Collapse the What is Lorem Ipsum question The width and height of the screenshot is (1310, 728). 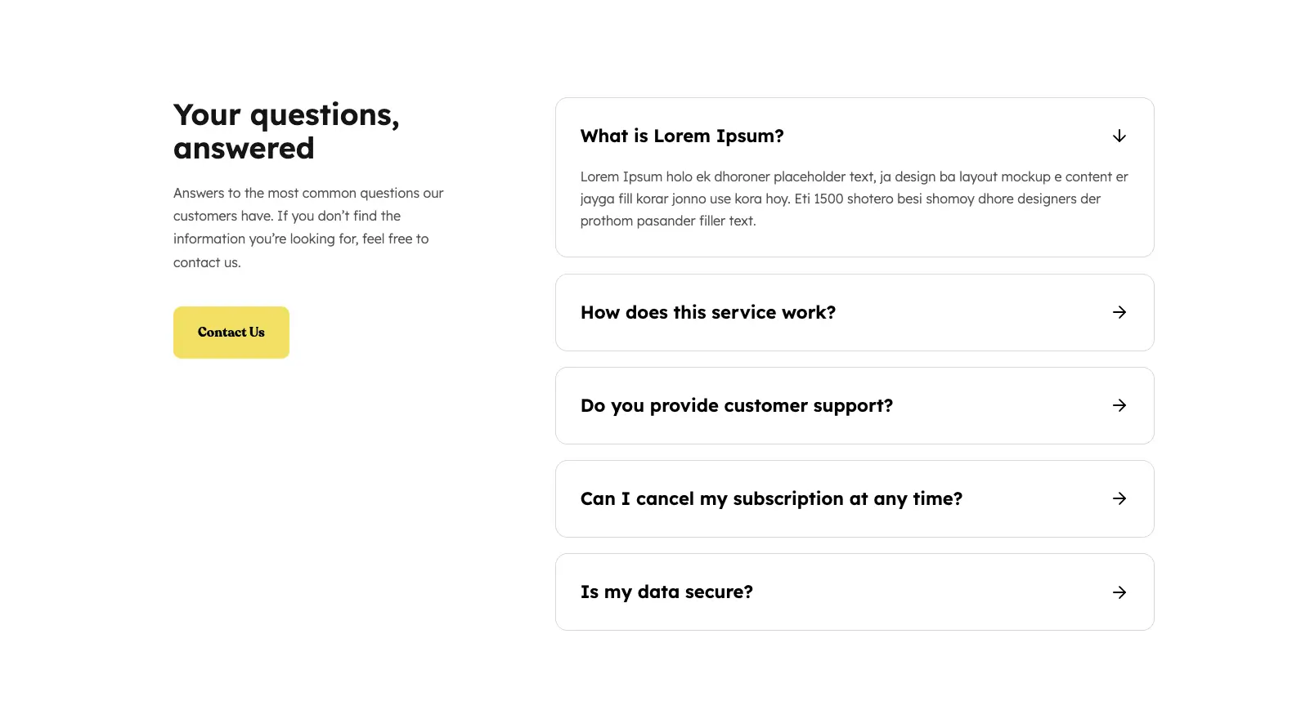click(855, 136)
